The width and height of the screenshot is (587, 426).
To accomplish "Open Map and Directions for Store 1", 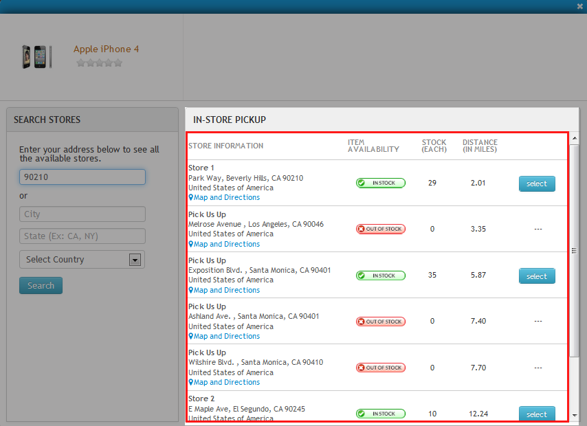I will point(226,198).
